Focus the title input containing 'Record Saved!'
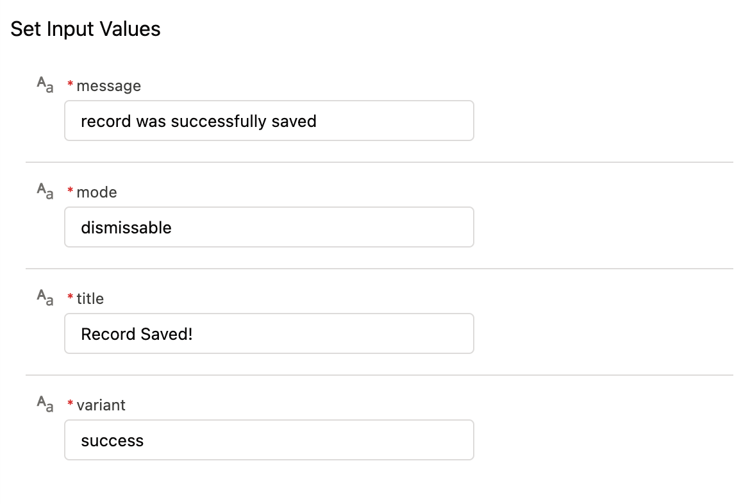 tap(269, 333)
